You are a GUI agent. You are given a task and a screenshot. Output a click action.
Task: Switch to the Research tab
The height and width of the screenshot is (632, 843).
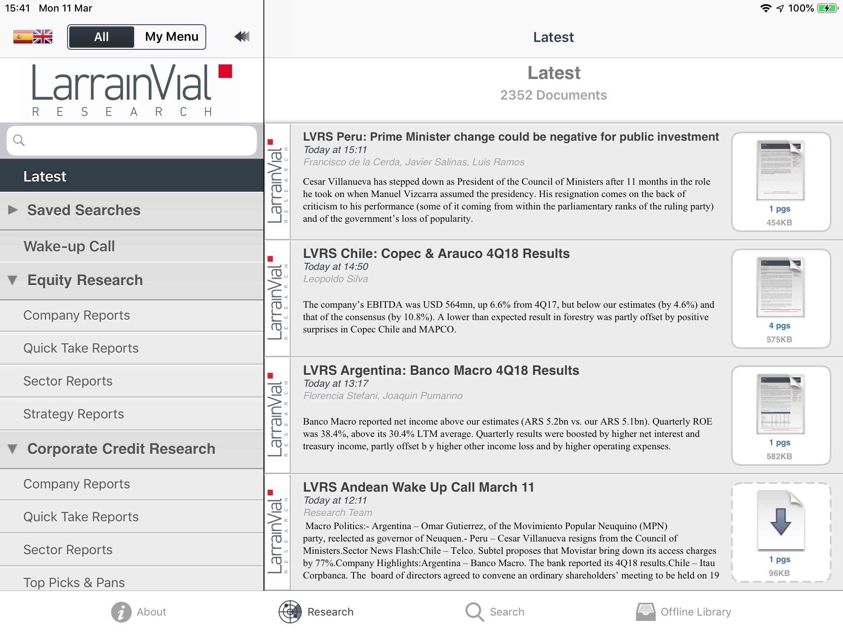[x=316, y=612]
